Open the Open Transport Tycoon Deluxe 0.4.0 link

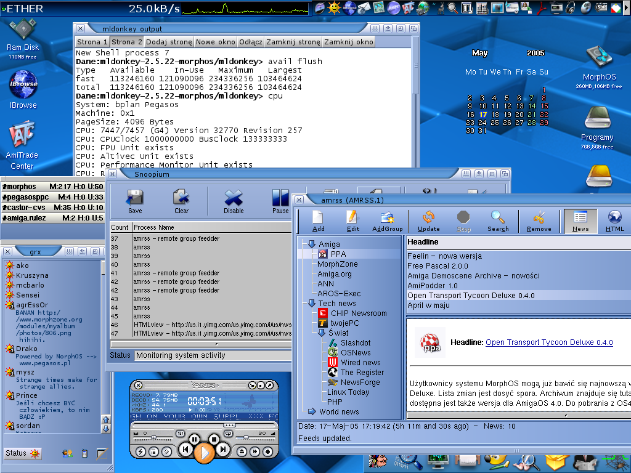coord(549,342)
